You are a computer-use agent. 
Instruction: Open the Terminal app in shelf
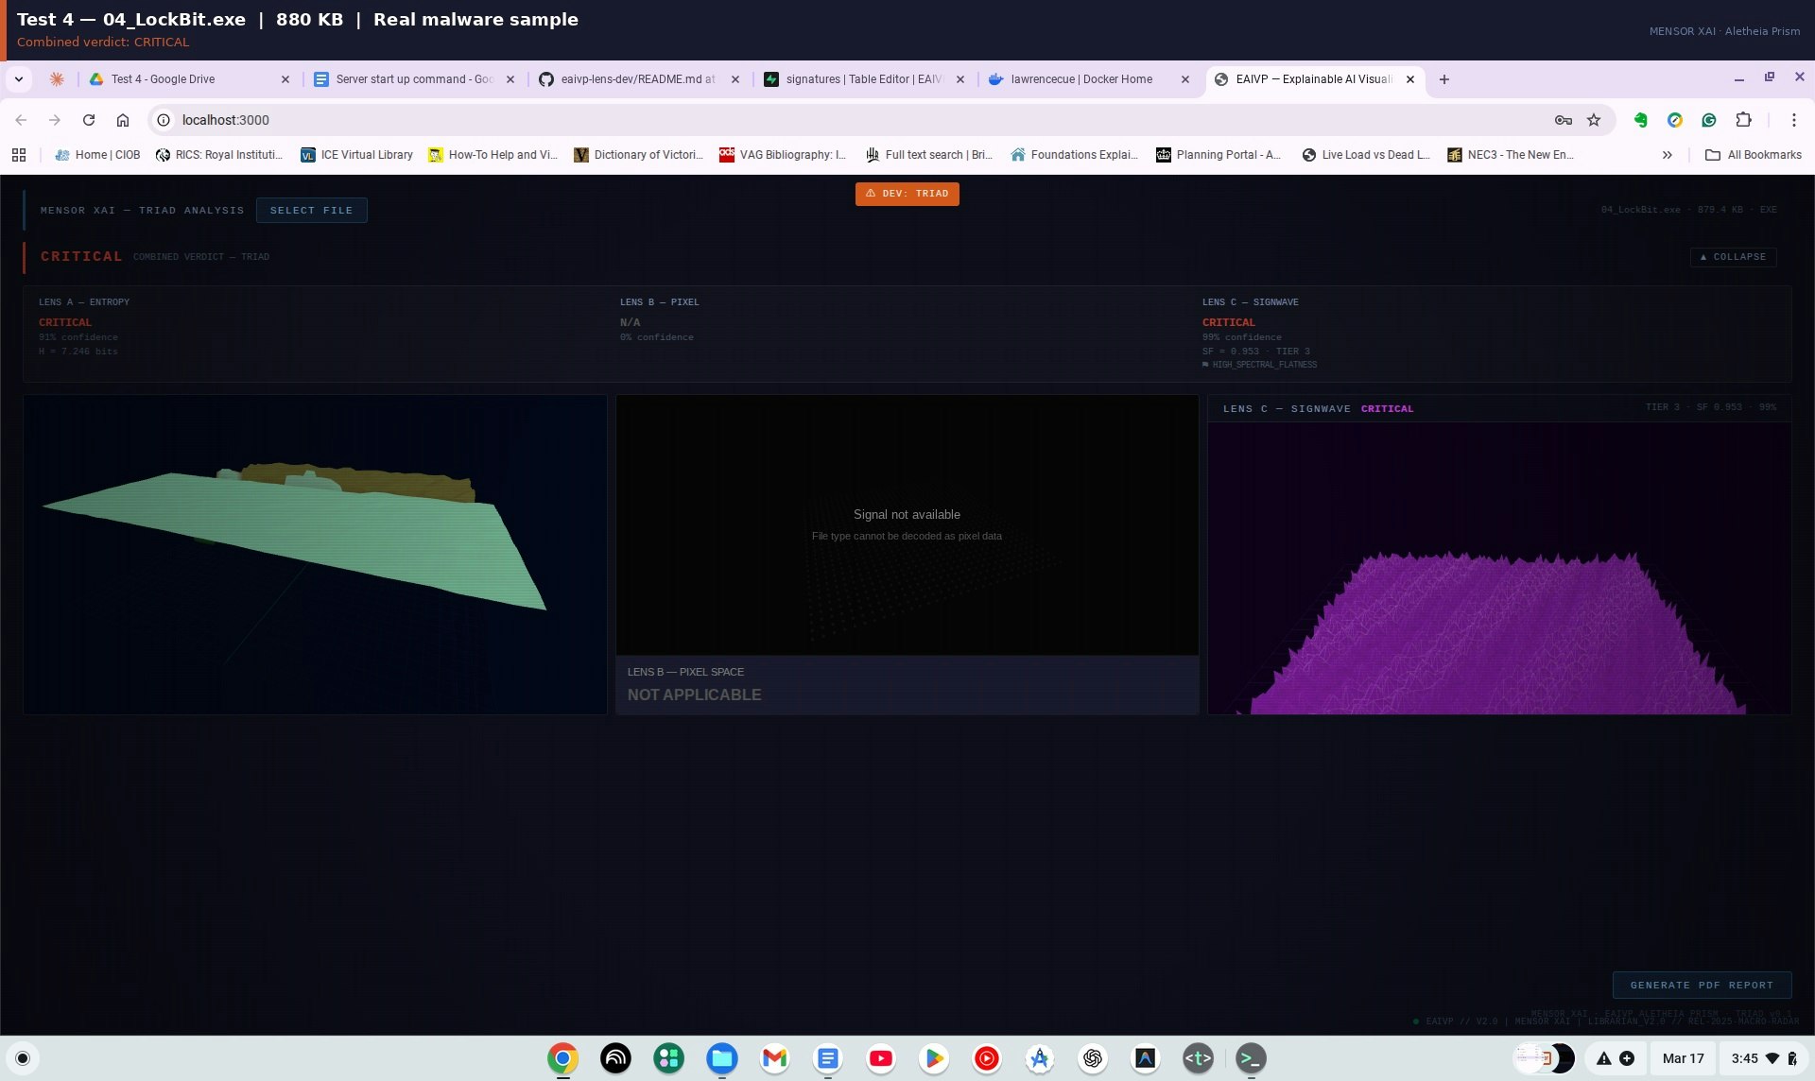(x=1251, y=1058)
